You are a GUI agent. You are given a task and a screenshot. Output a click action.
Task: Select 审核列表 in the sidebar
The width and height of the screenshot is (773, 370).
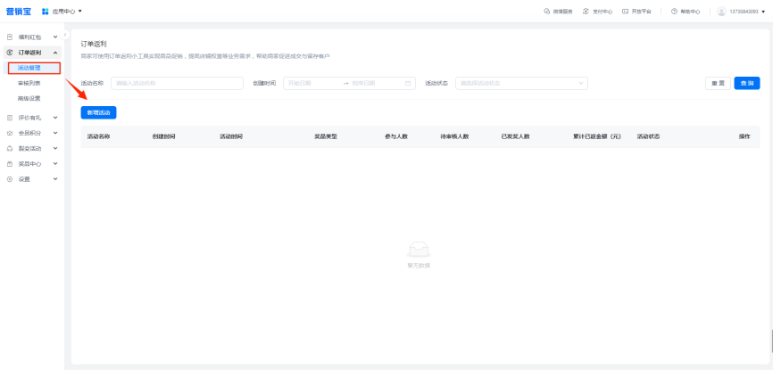click(29, 83)
